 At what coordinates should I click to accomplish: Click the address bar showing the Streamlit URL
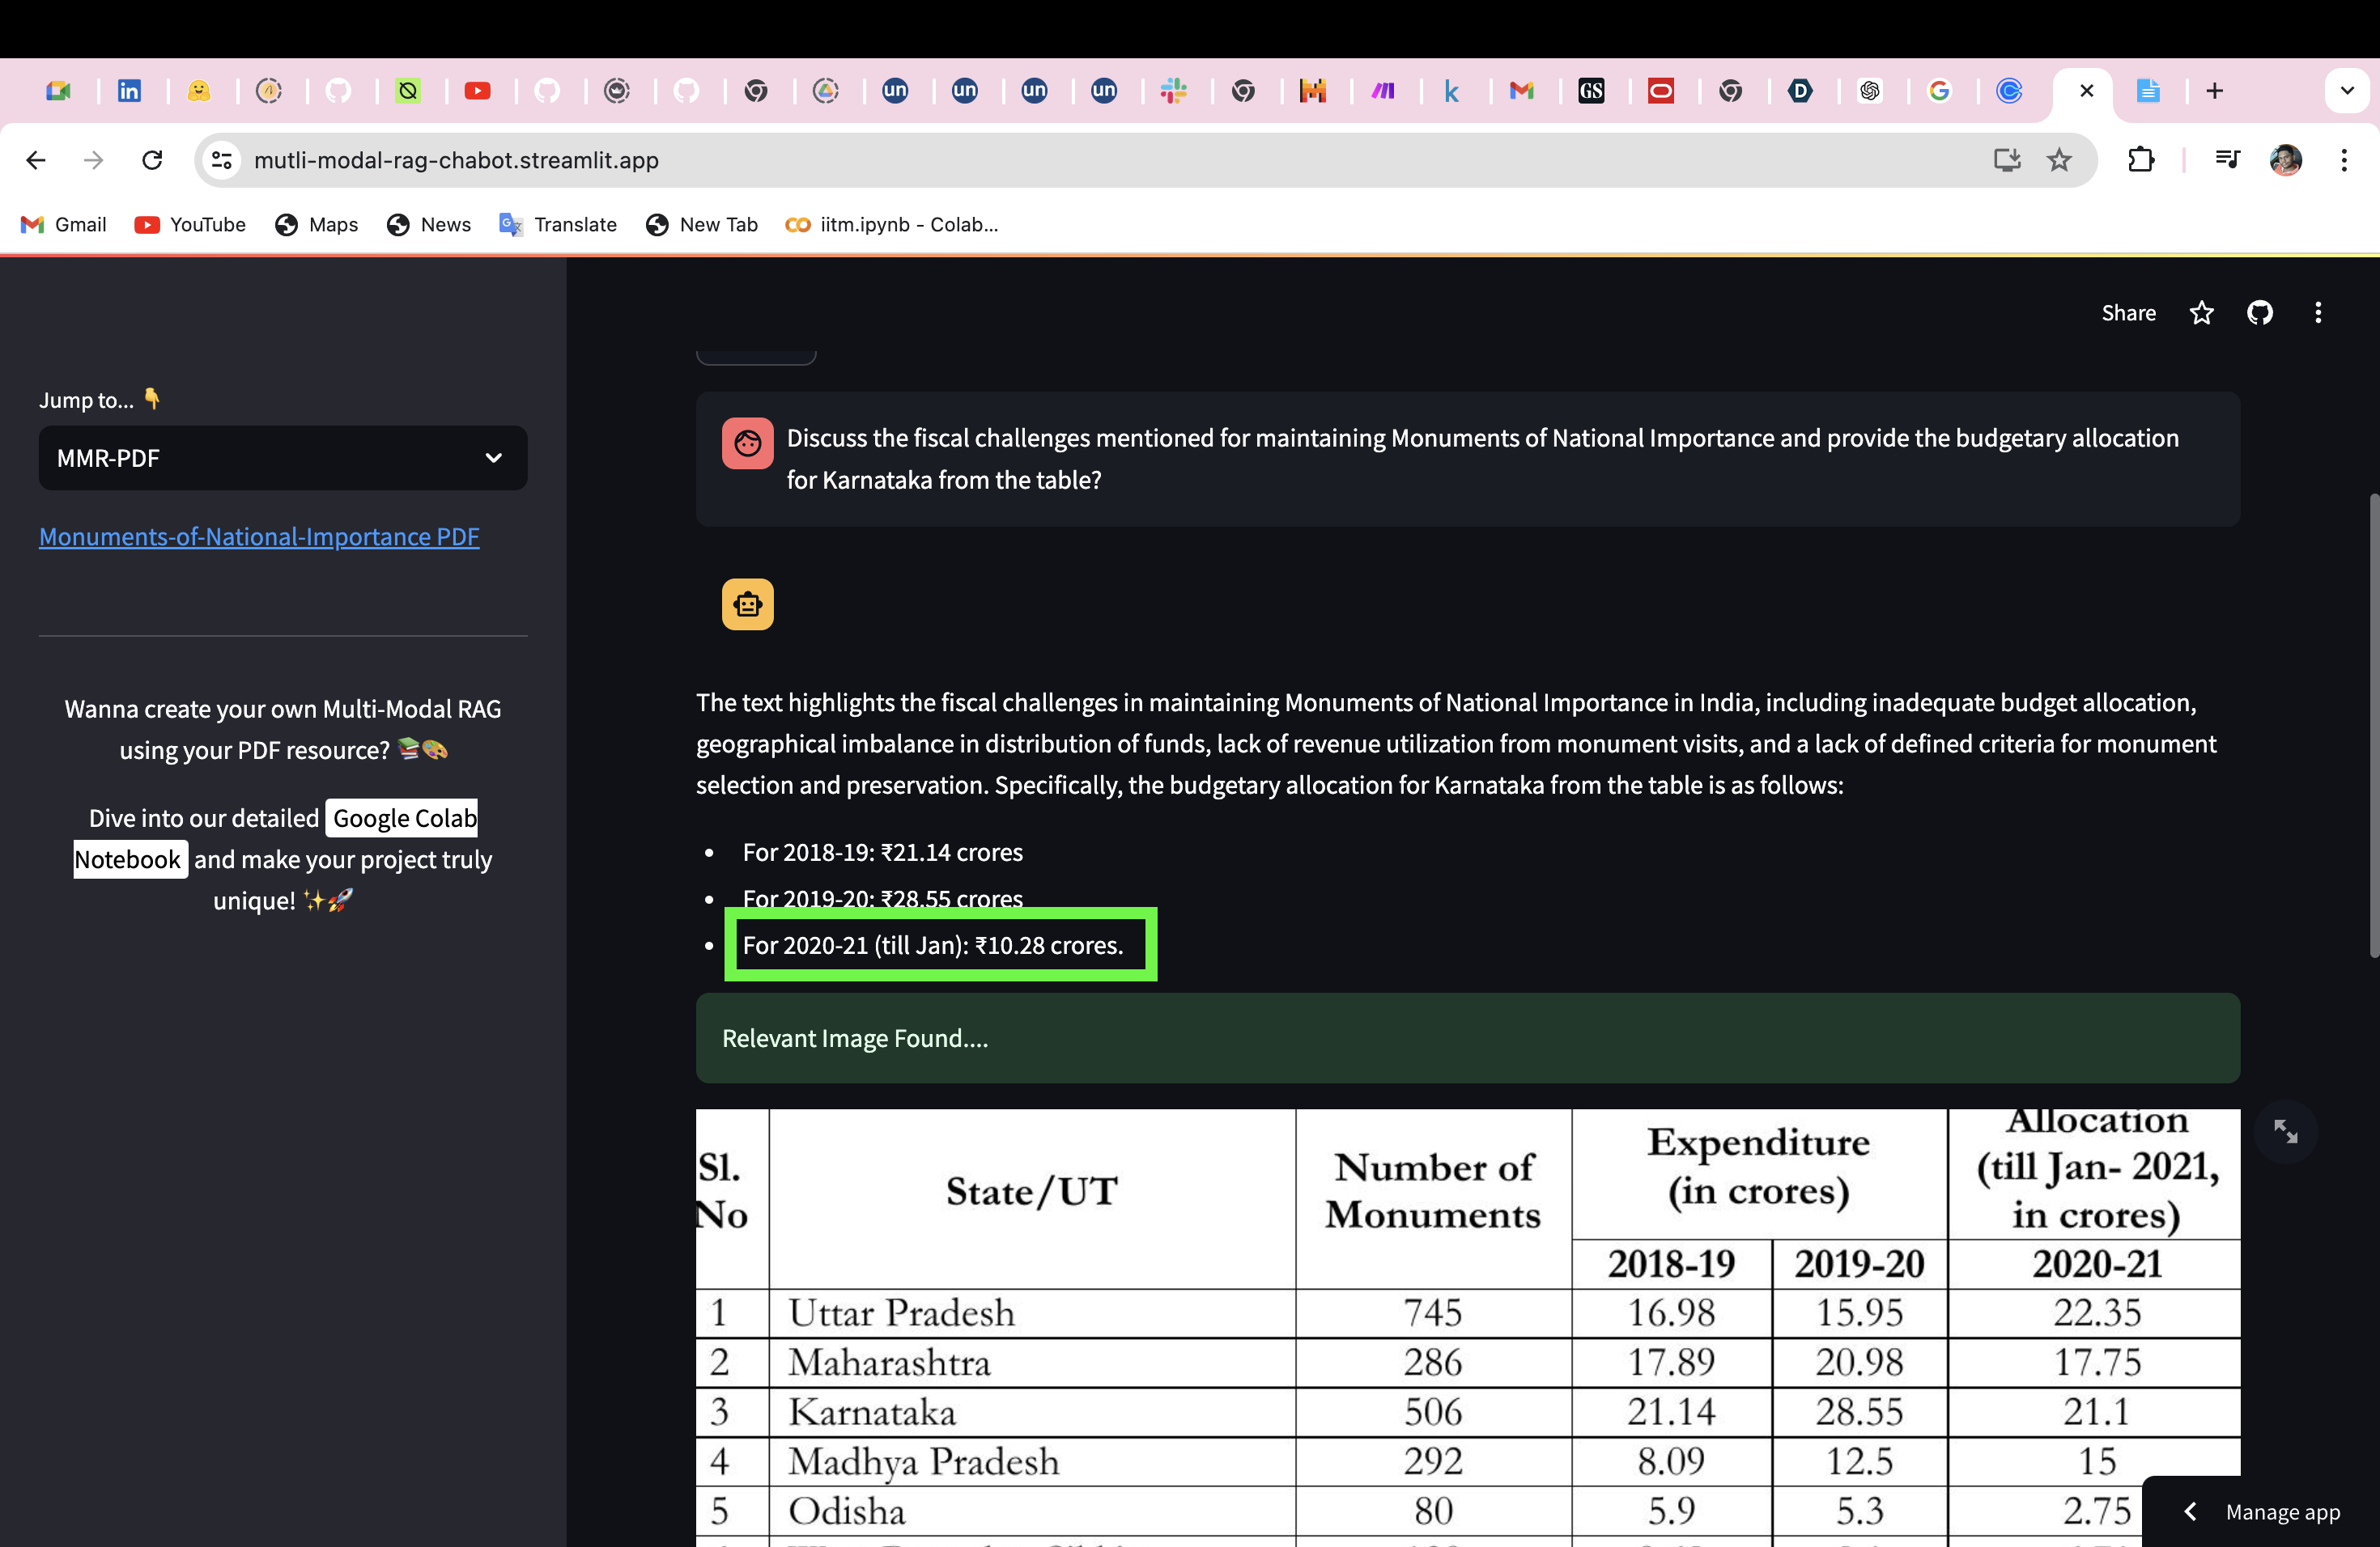pos(457,160)
